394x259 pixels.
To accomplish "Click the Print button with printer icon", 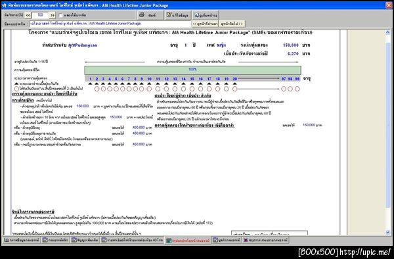I will click(x=150, y=15).
